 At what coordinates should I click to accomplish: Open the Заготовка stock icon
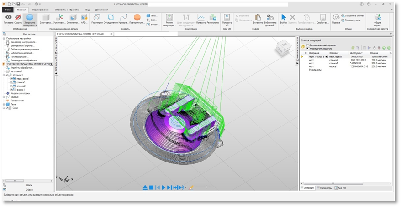pos(46,17)
